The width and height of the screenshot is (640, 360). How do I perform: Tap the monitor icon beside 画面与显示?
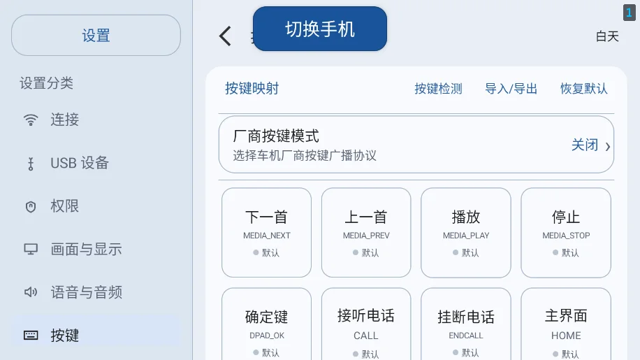[31, 249]
